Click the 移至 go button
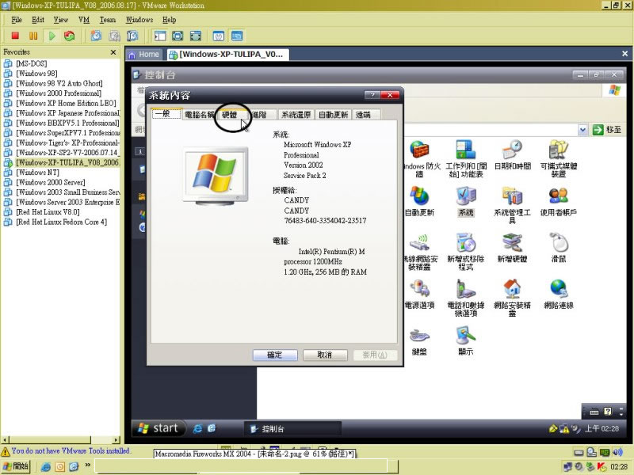The width and height of the screenshot is (634, 475). click(607, 130)
